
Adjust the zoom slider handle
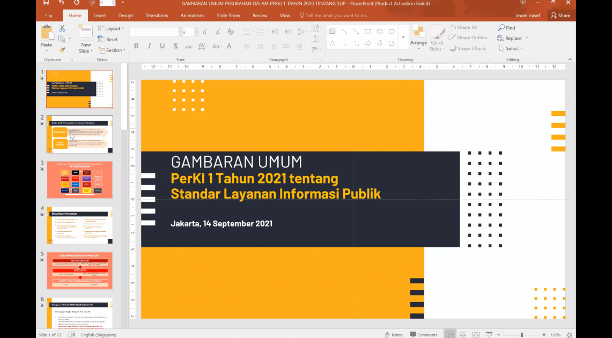522,335
